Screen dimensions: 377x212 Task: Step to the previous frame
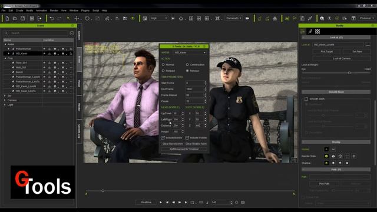(x=173, y=203)
